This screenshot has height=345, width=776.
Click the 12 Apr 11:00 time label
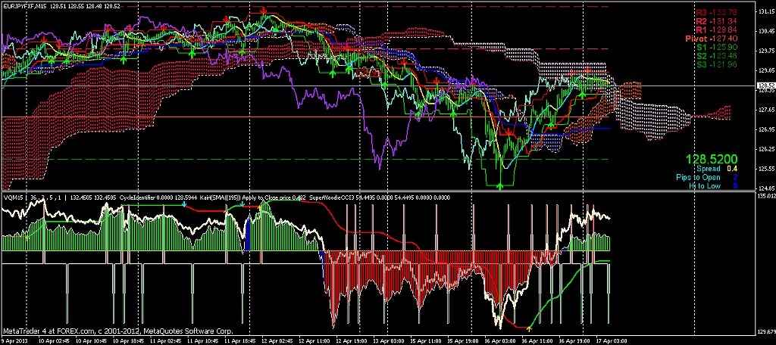315,340
